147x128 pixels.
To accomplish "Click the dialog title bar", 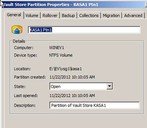I will 73,5.
